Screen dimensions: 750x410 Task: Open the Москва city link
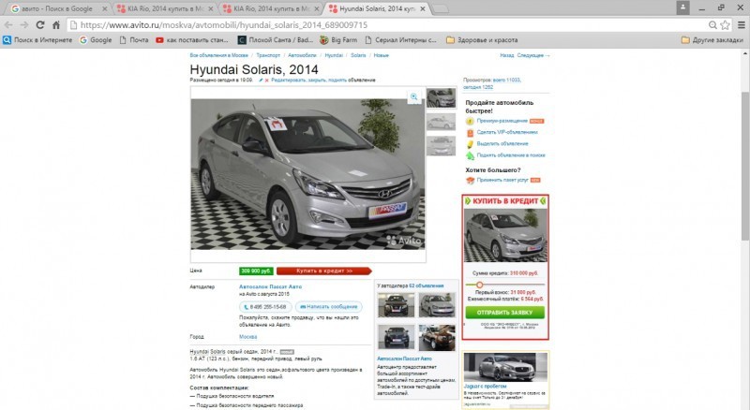click(x=247, y=337)
